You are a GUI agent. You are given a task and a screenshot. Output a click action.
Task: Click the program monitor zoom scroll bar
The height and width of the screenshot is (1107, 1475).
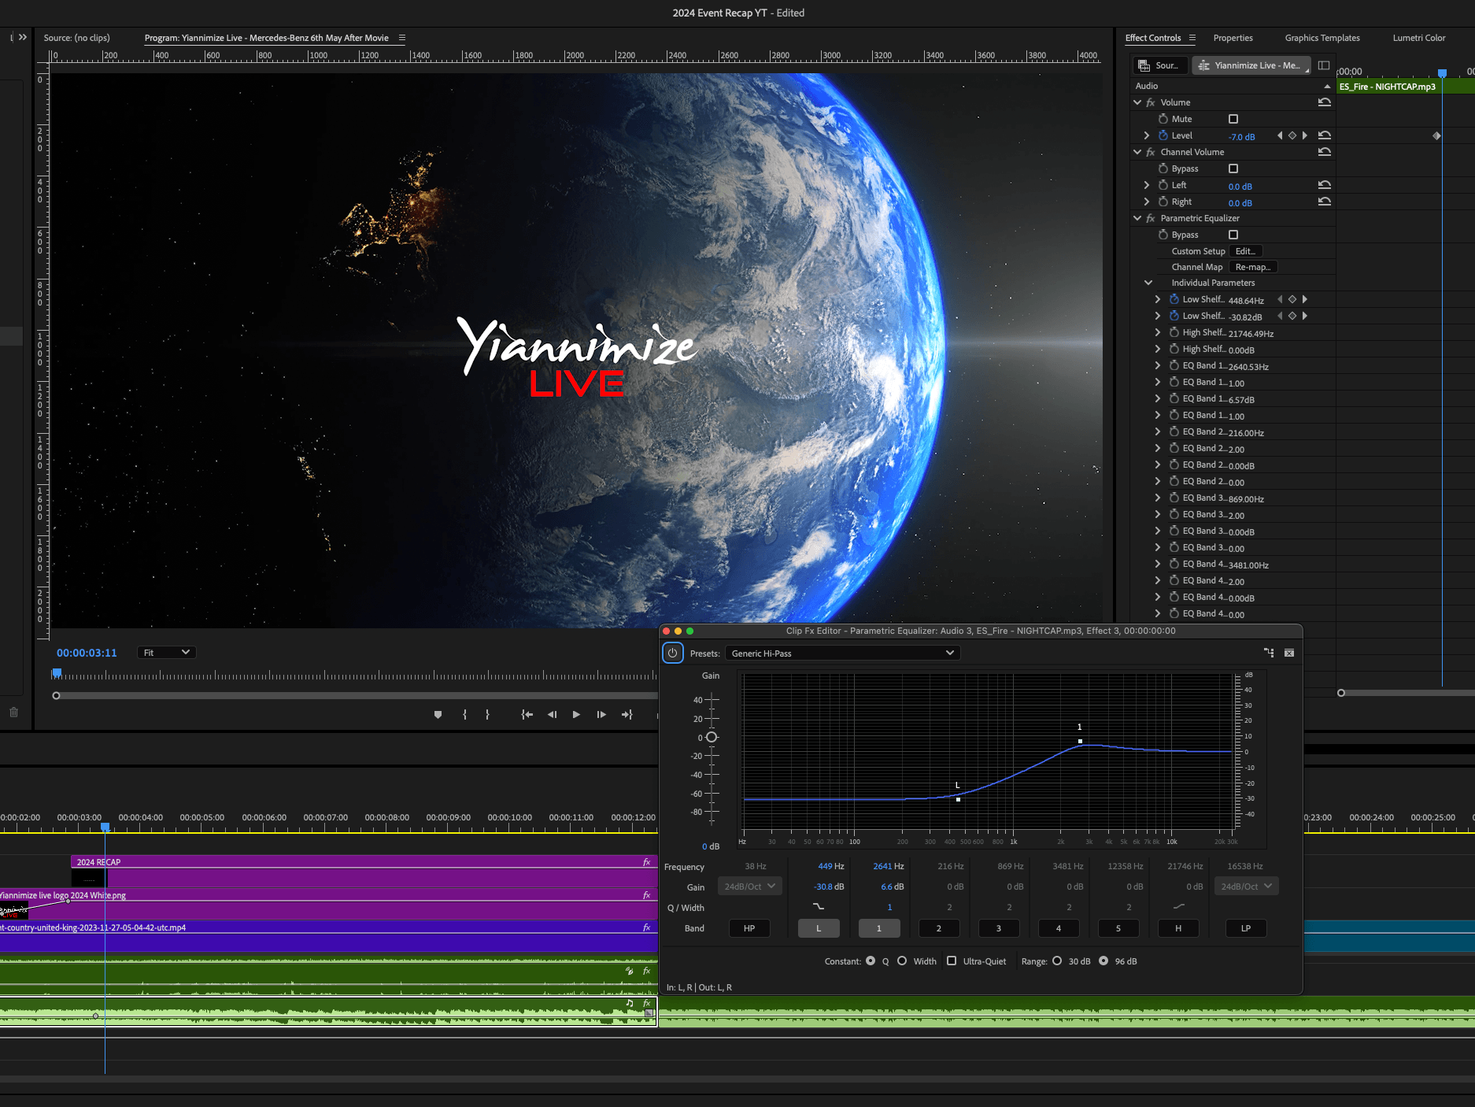click(355, 695)
